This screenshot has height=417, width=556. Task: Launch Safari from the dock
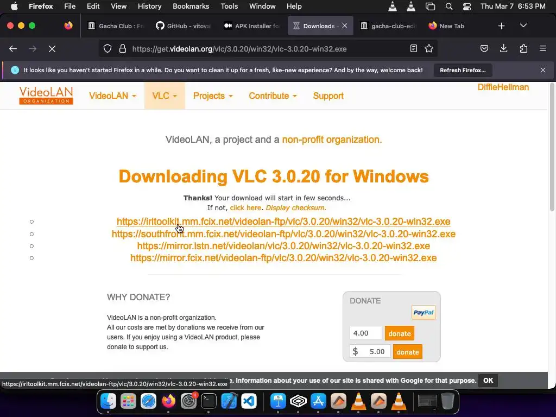click(148, 401)
